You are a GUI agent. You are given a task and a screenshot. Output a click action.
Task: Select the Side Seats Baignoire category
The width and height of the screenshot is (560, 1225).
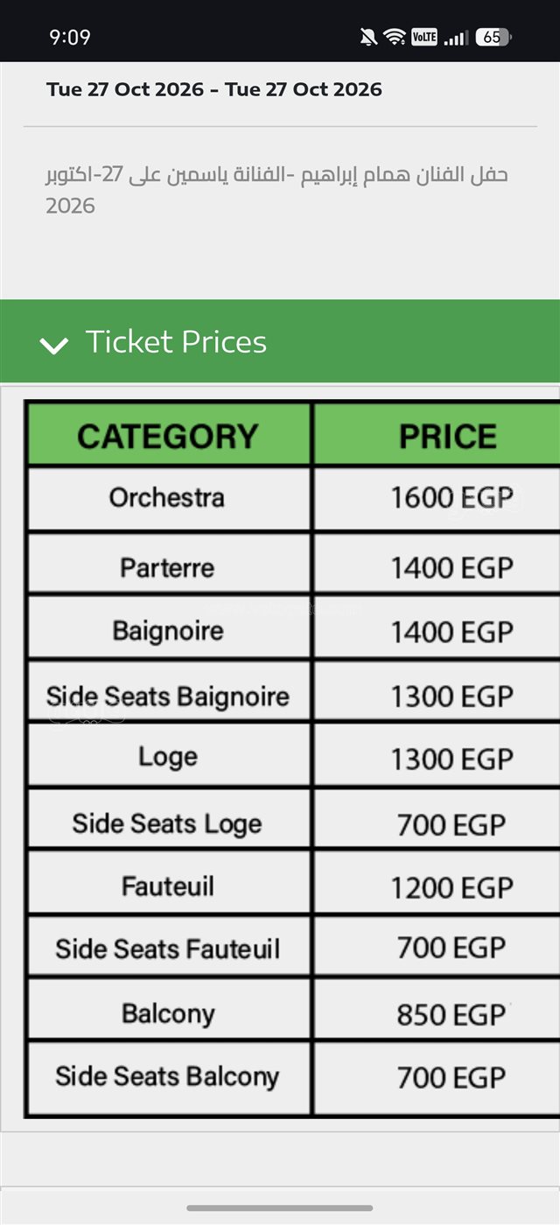click(168, 696)
